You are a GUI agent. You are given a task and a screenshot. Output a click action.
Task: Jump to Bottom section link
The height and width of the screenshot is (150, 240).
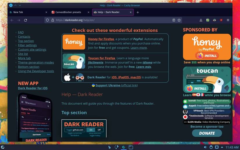[x=29, y=67]
